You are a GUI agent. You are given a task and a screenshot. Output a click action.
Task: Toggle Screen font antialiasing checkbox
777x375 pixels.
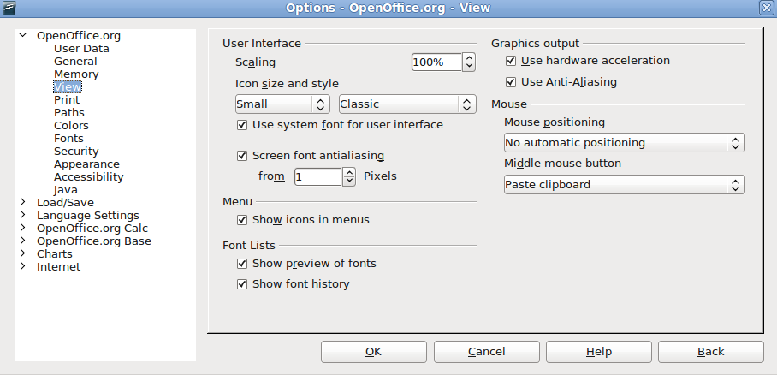(x=242, y=156)
